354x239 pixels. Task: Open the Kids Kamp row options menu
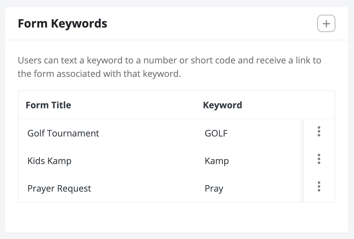319,159
